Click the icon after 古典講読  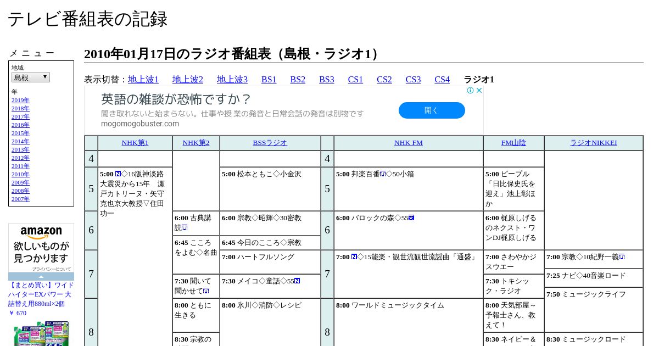click(185, 228)
